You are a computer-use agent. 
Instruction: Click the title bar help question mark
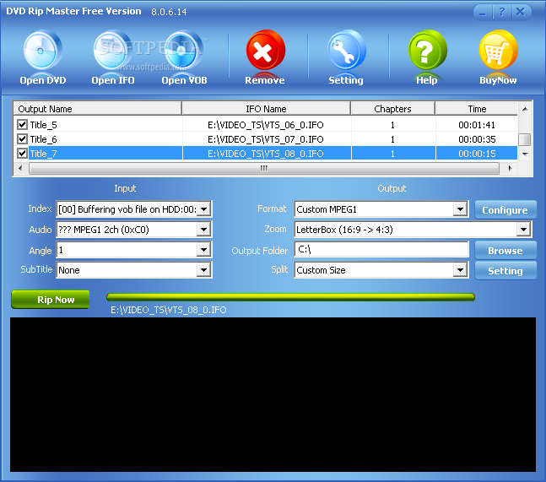502,12
